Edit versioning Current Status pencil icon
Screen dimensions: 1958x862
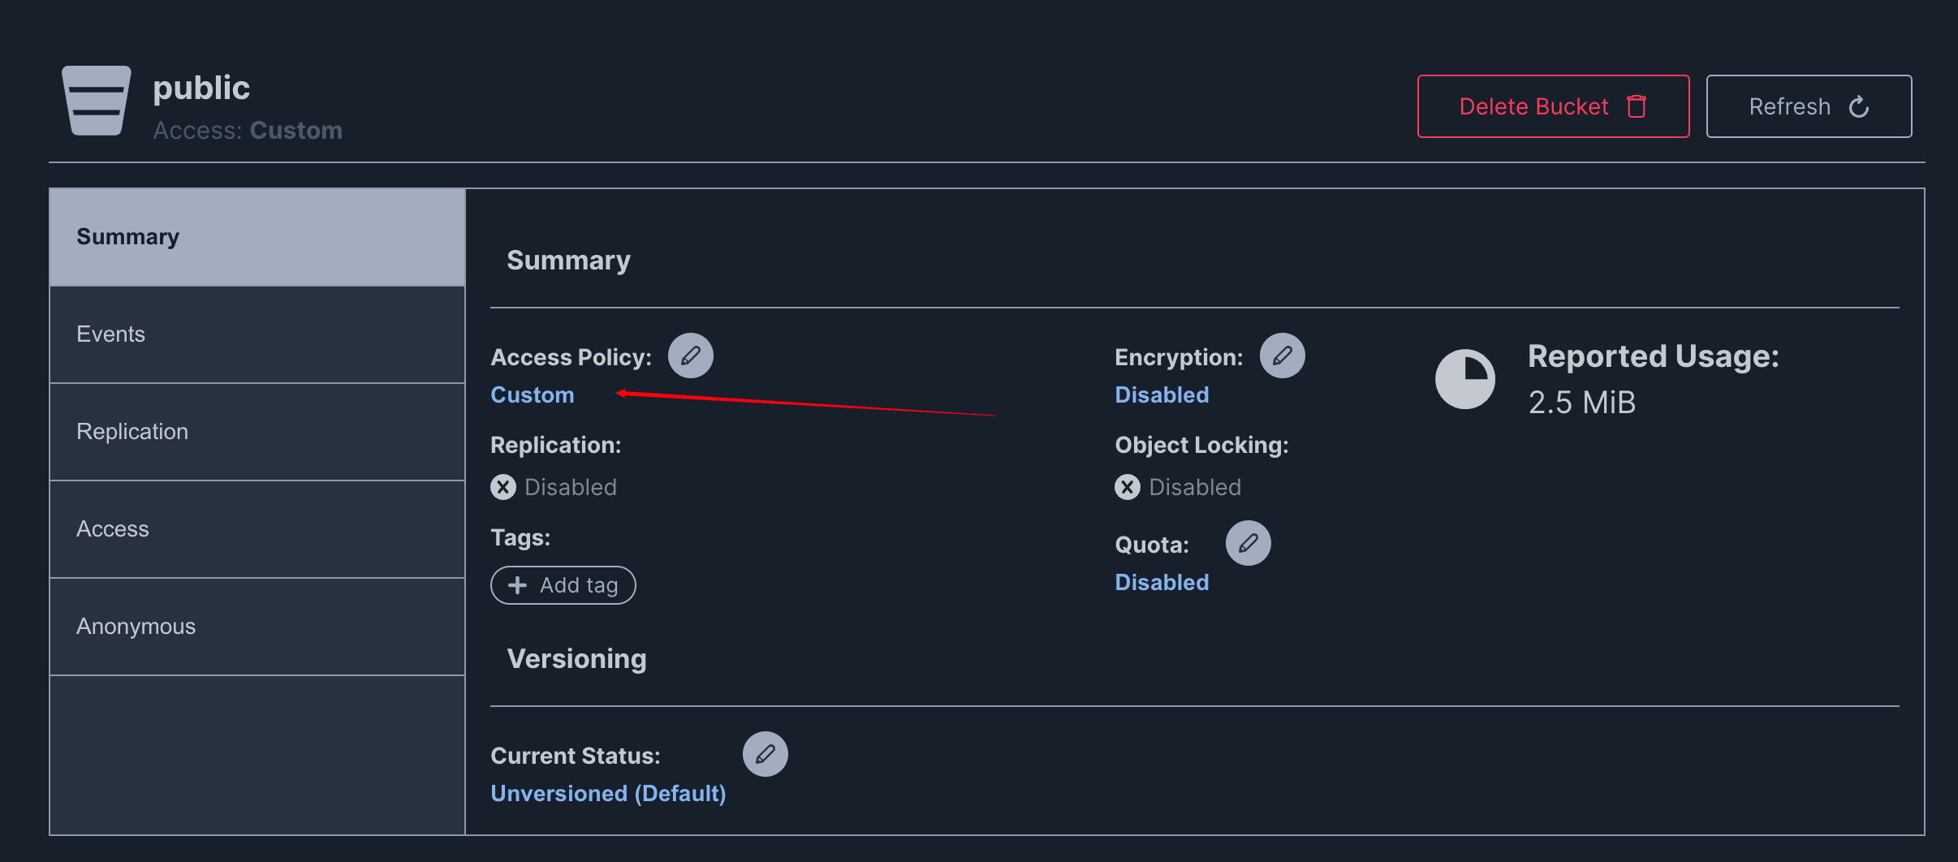coord(765,754)
